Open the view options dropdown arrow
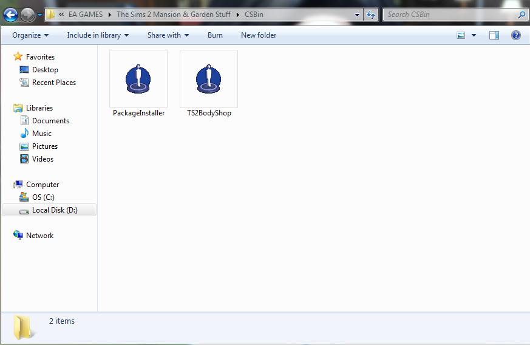The height and width of the screenshot is (345, 530). click(x=474, y=35)
